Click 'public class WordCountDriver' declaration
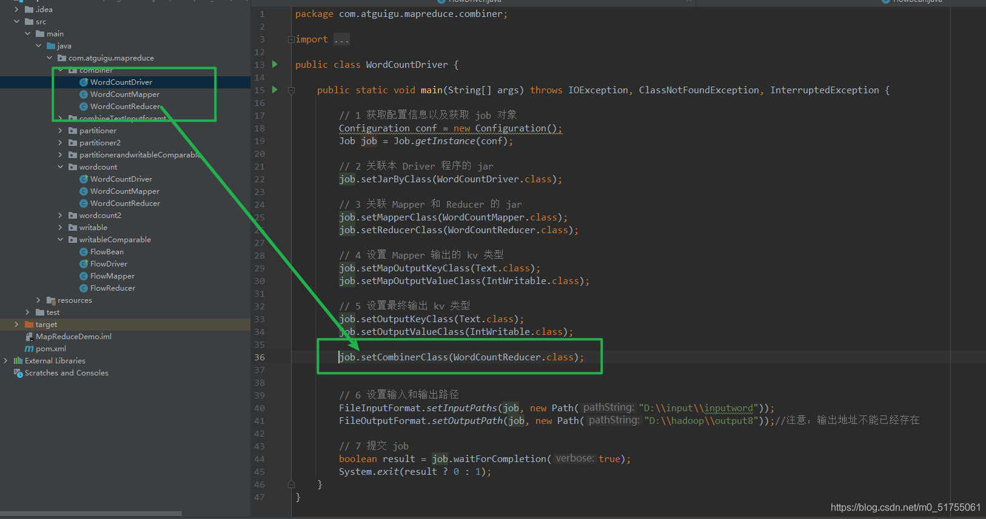Viewport: 986px width, 519px height. pyautogui.click(x=377, y=65)
